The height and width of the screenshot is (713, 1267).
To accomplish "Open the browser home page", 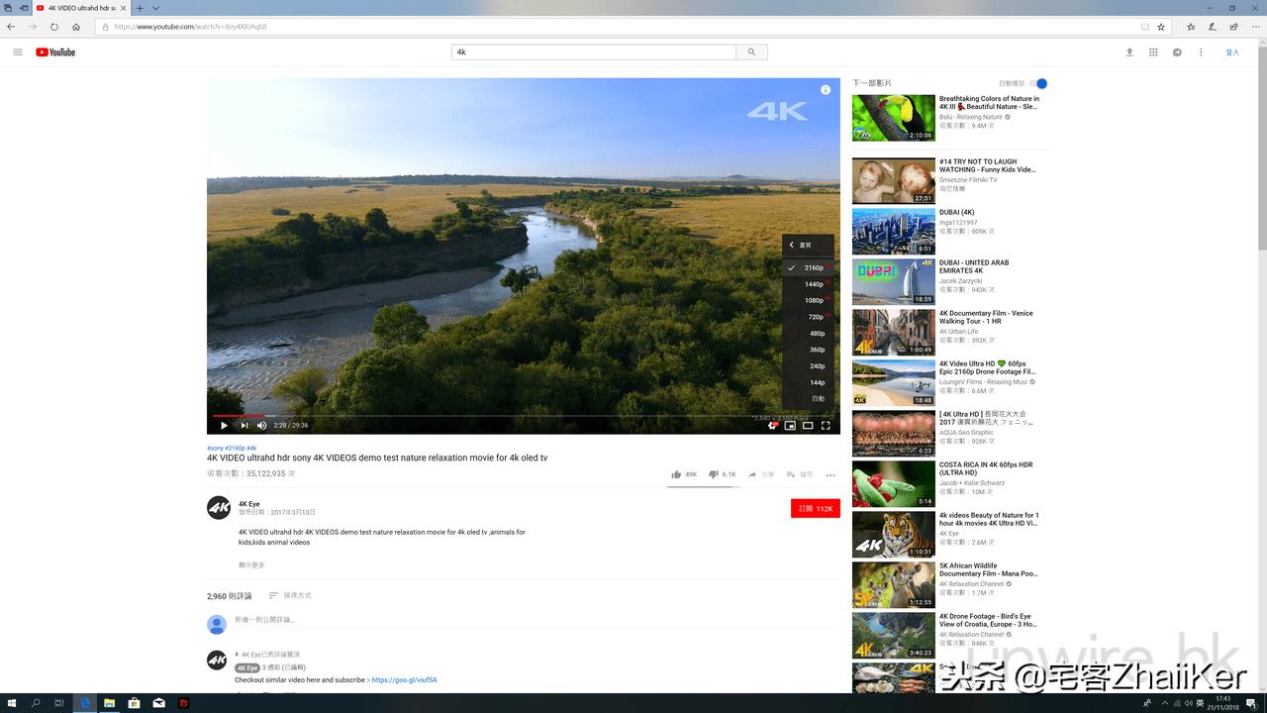I will pyautogui.click(x=76, y=27).
